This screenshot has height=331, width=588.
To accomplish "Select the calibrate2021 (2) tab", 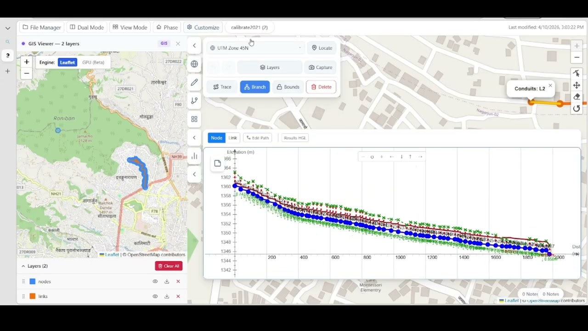I will coord(249,28).
